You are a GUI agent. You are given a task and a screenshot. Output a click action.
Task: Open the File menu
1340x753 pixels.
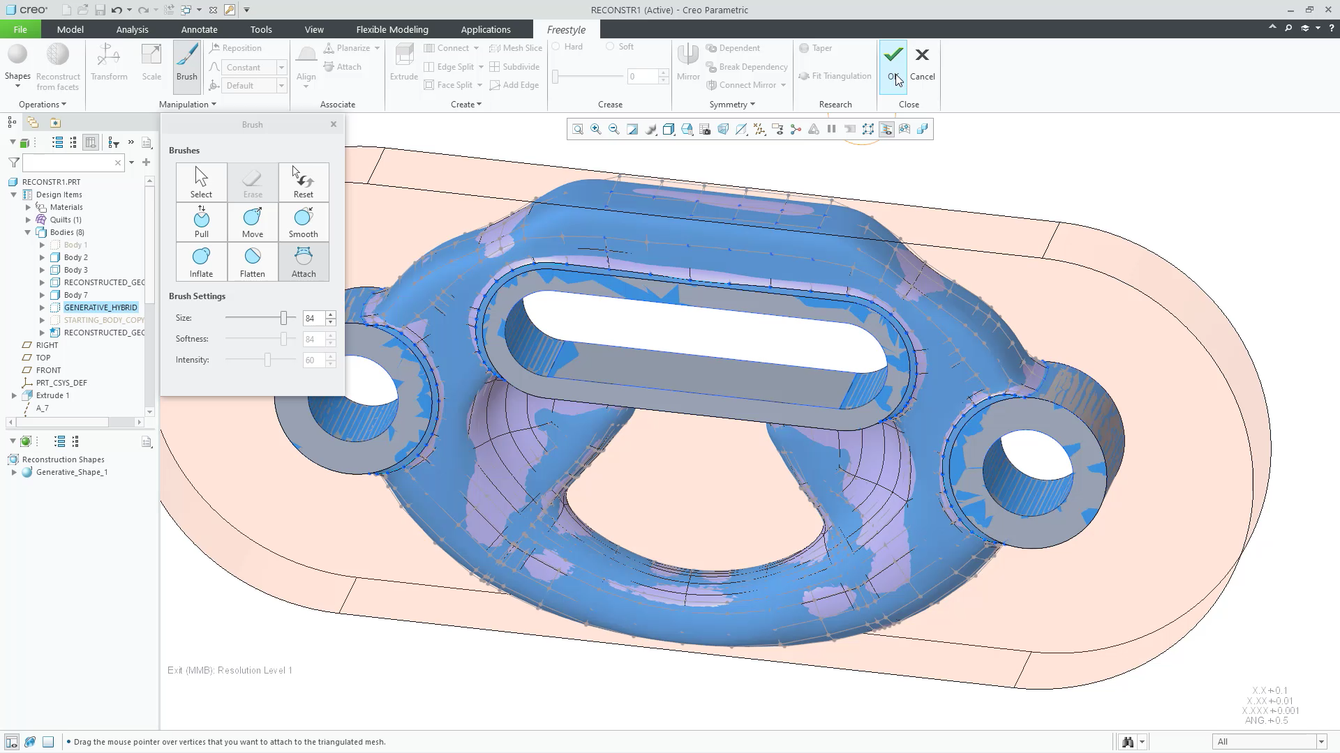tap(20, 29)
